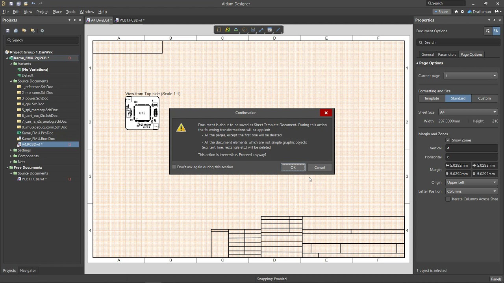Viewport: 504px width, 283px height.
Task: Click the board view thumbnail with U12
Action: coord(142,113)
